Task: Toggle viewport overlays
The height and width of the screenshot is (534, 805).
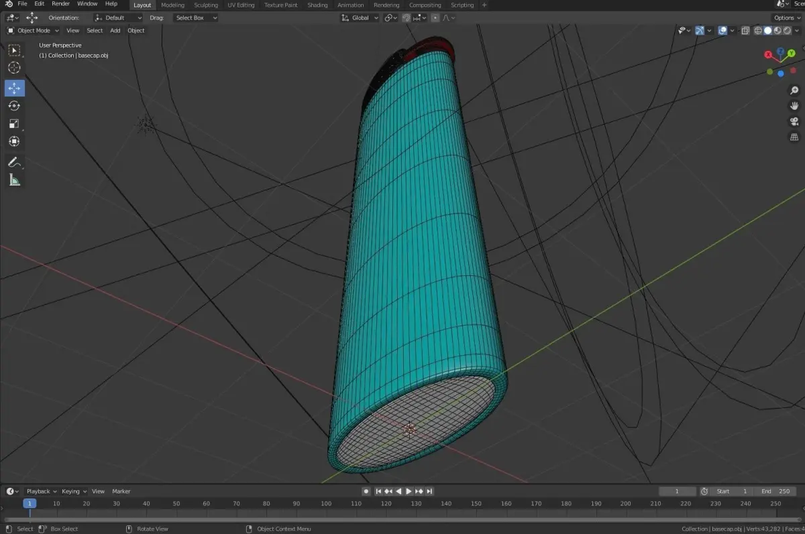Action: [x=722, y=30]
